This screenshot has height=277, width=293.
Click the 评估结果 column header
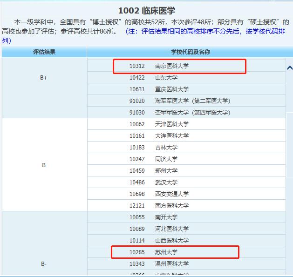coord(44,52)
